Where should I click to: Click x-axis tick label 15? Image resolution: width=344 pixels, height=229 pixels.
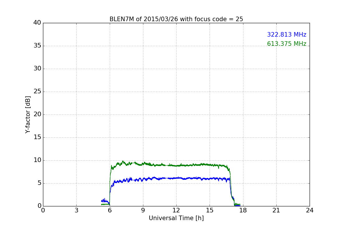[x=210, y=210]
